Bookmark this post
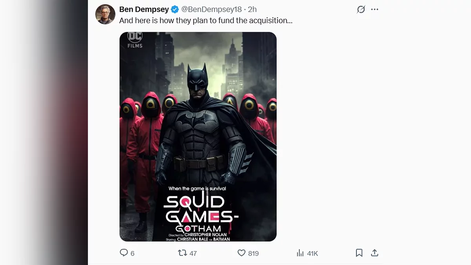Screen dimensions: 471x265 point(359,253)
